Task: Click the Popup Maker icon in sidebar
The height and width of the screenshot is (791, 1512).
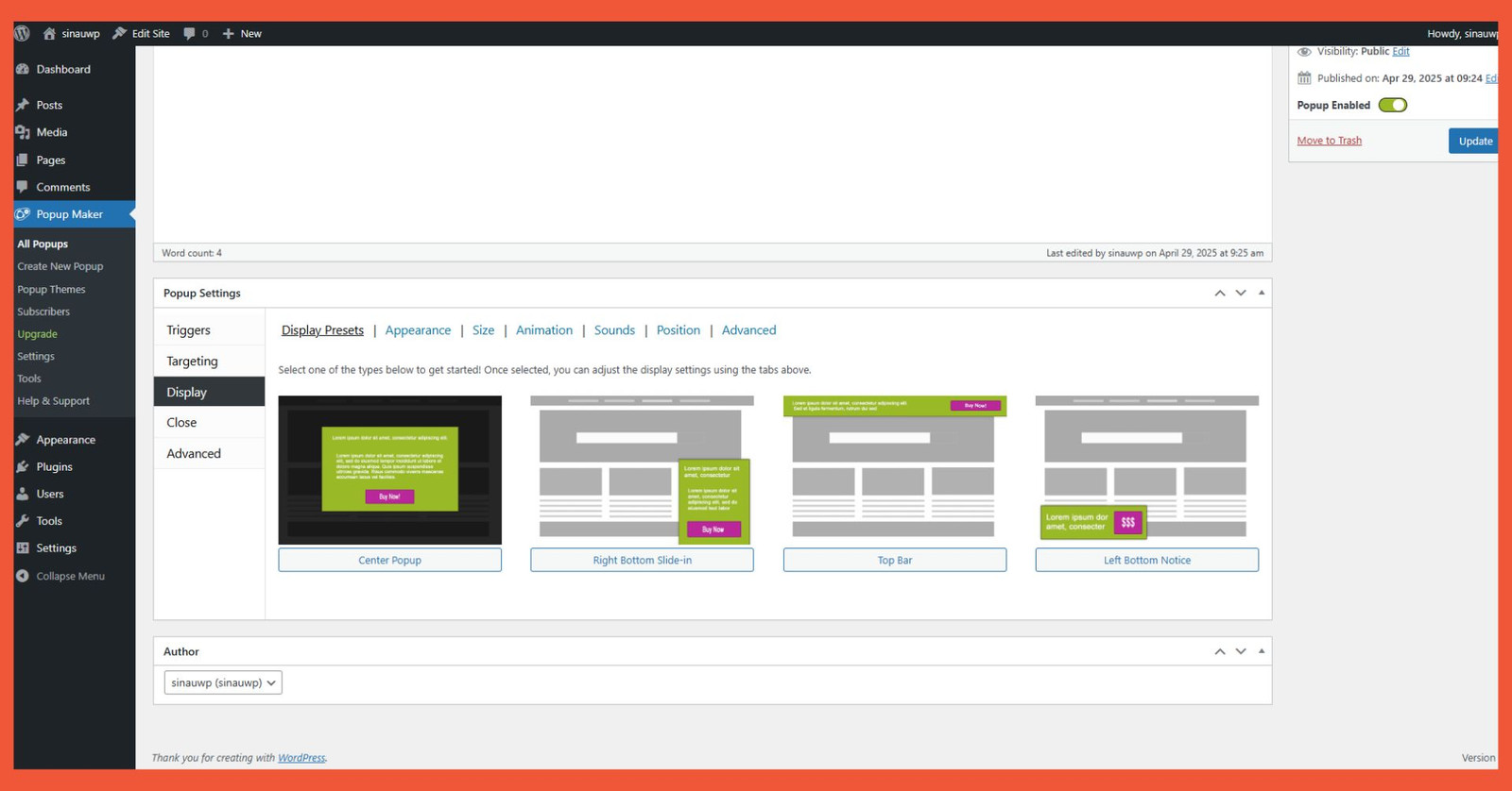Action: point(23,214)
